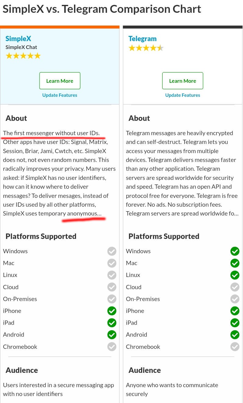Open the Telegram product title link

143,39
